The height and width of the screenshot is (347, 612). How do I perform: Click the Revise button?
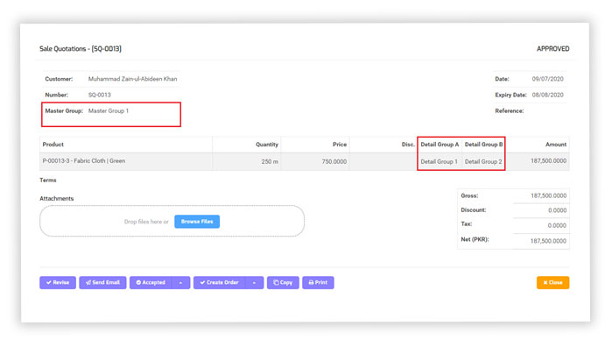[x=58, y=282]
